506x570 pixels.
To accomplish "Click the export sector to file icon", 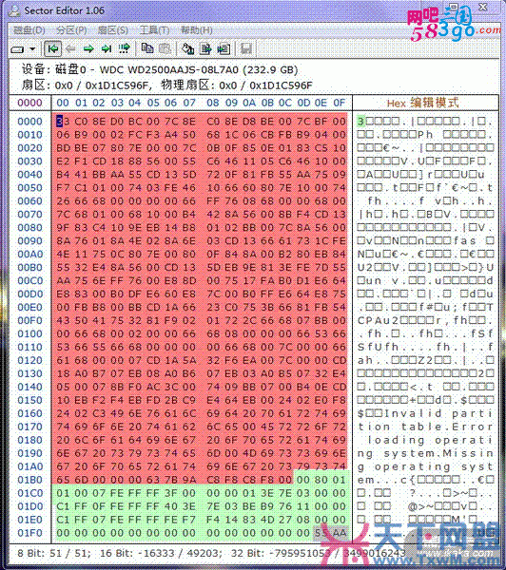I will [x=205, y=48].
